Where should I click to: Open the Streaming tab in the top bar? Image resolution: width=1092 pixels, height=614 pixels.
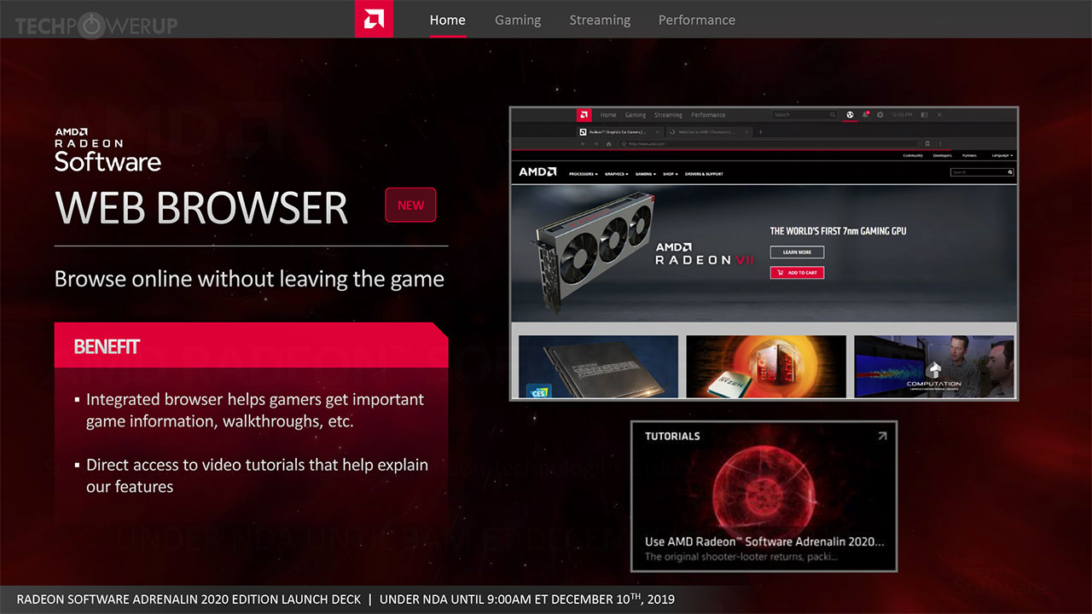600,20
